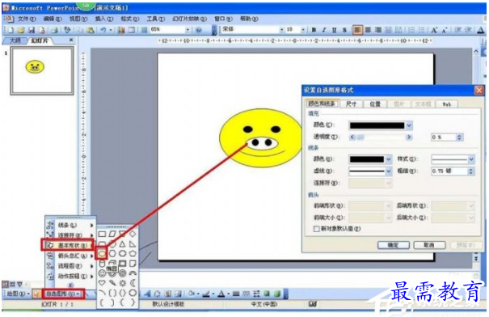Pick the pentagon shape in shapes palette
Screen dimensions: 489x317
tap(133, 254)
